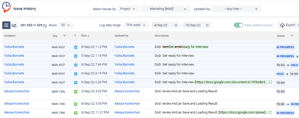Click story type icon for 8/Sep/22 3:54 PM row
299x118 pixels.
tap(76, 104)
